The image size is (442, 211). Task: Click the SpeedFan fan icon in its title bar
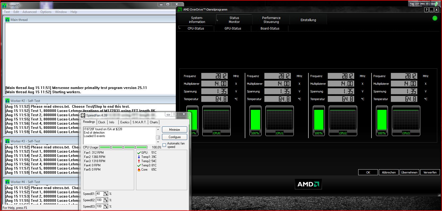pos(83,115)
